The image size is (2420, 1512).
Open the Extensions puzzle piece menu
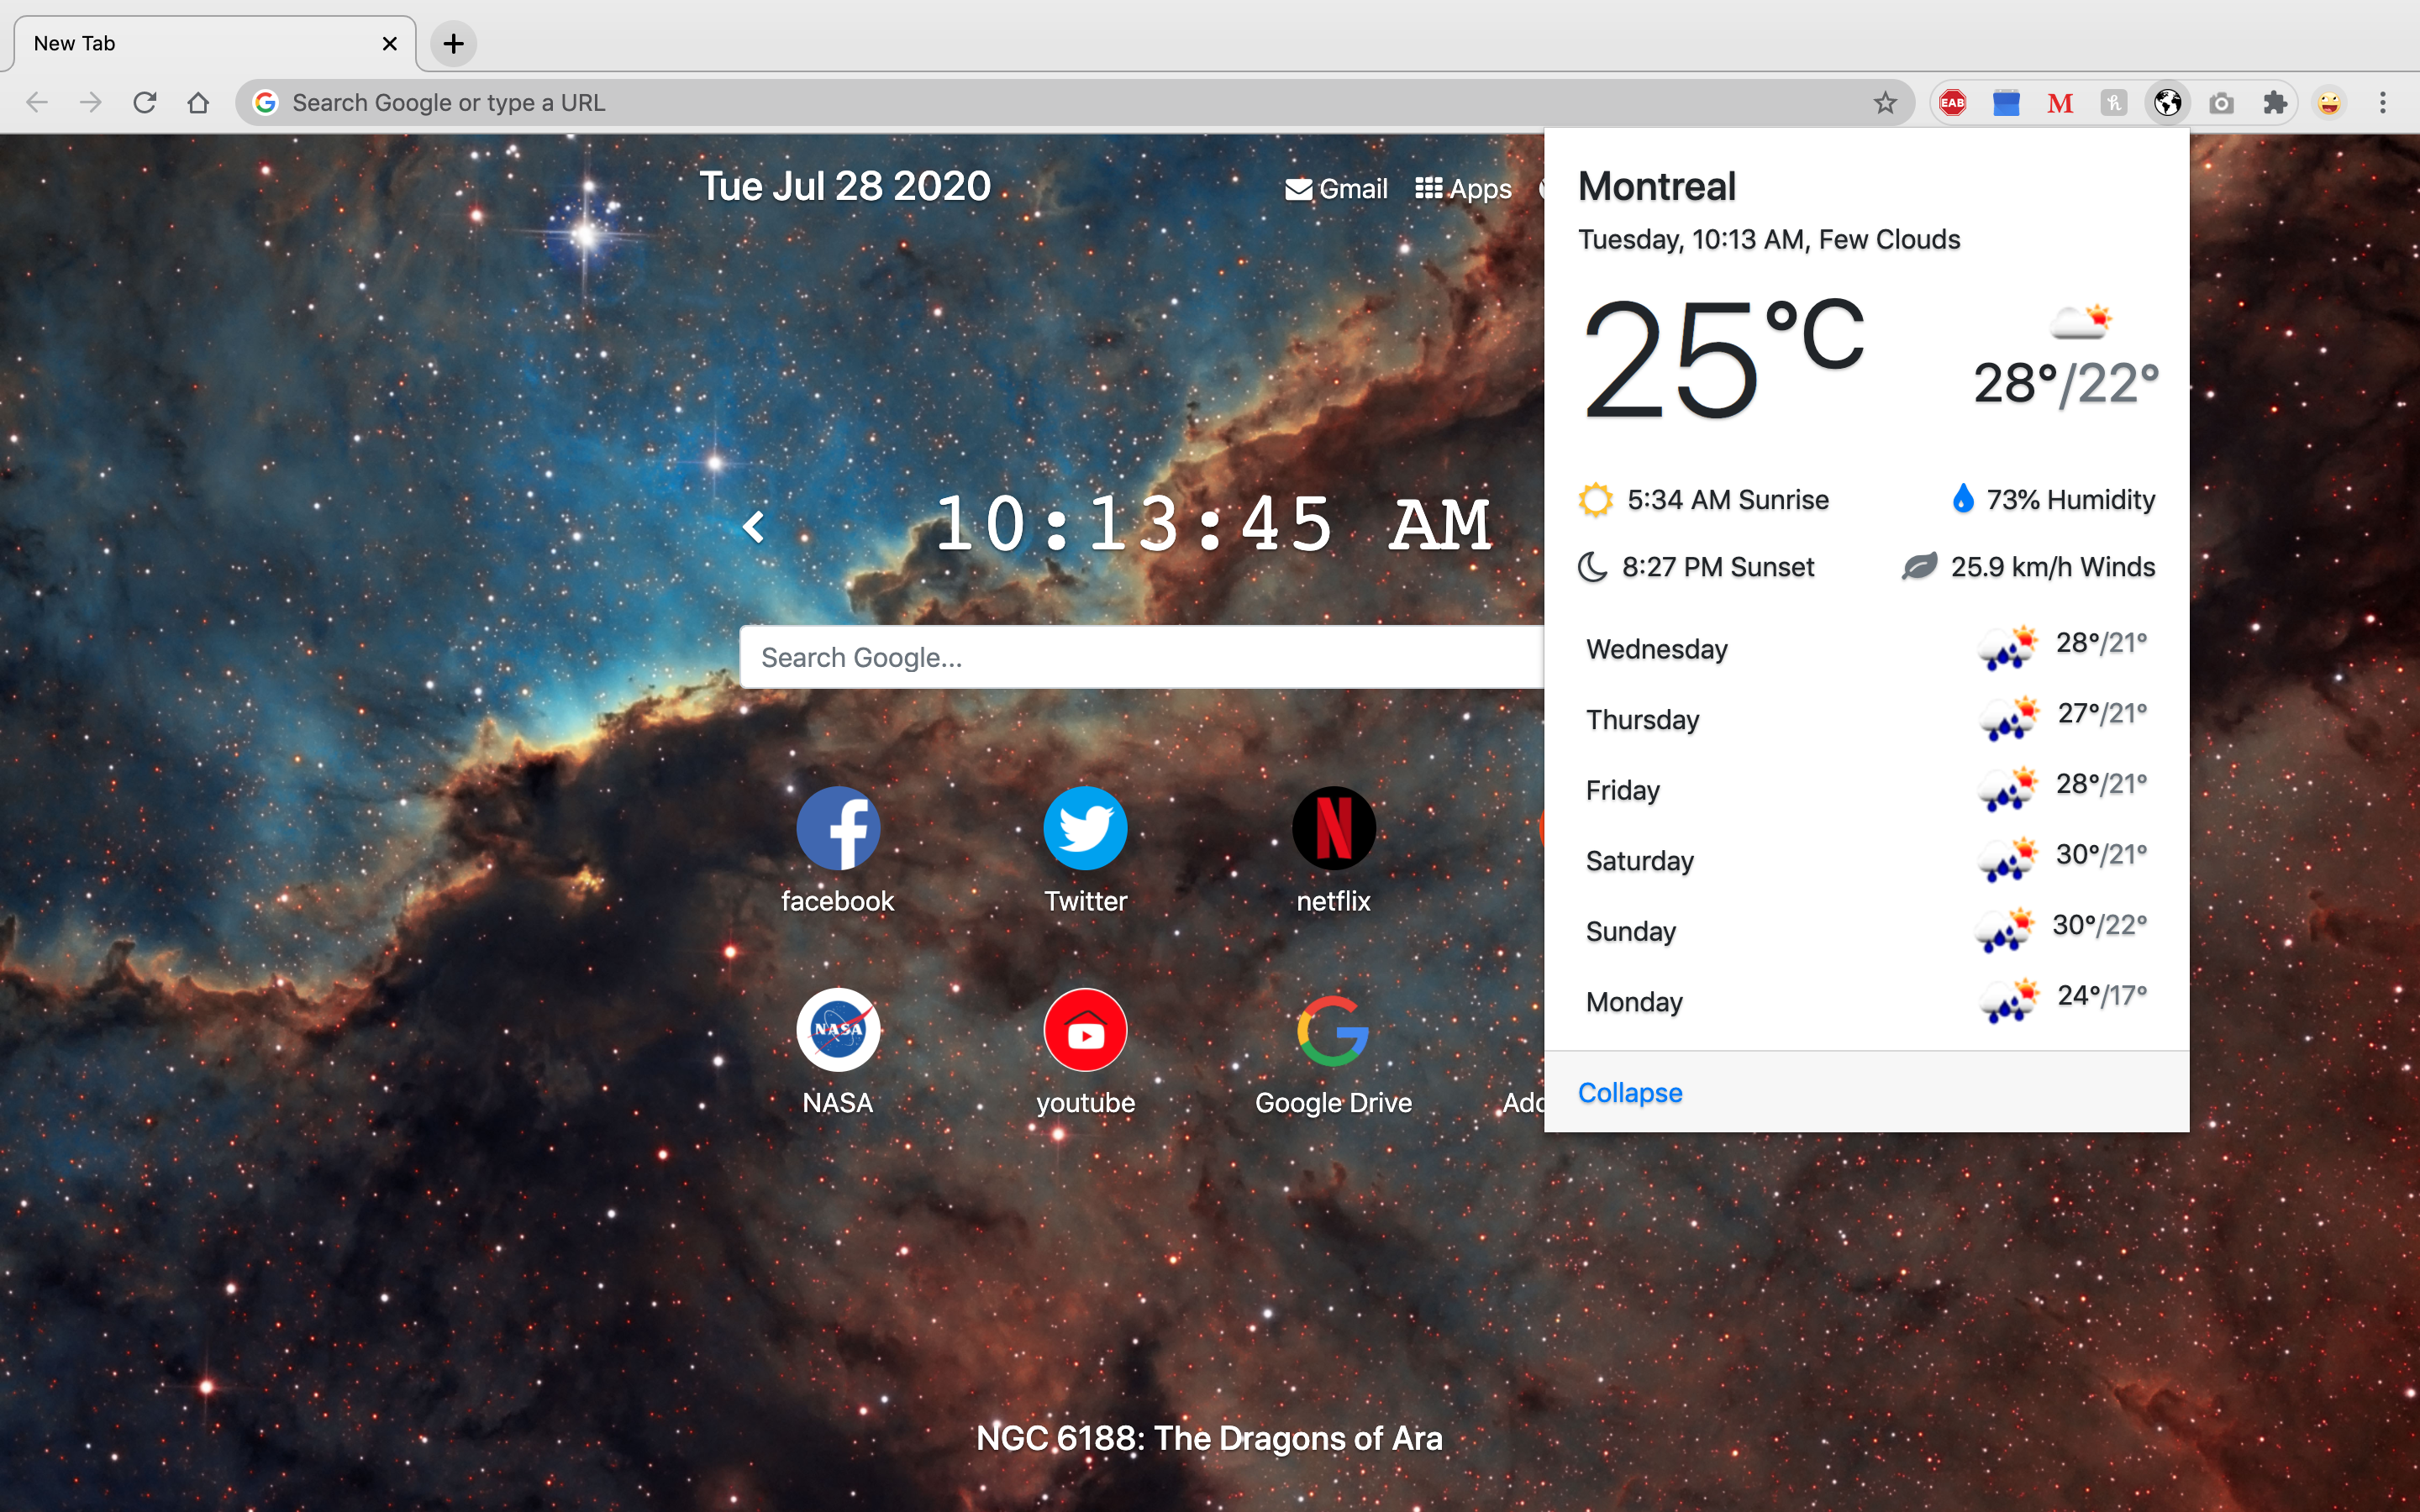(2275, 103)
